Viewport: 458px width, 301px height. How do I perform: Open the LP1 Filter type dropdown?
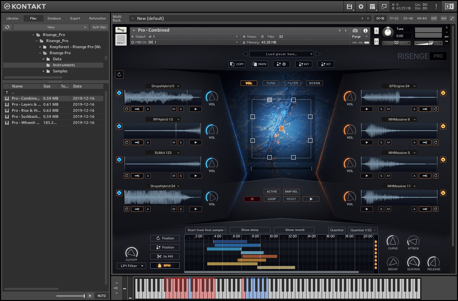pos(131,266)
